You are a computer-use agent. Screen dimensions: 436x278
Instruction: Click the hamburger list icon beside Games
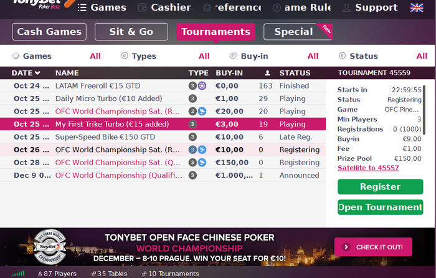click(82, 7)
